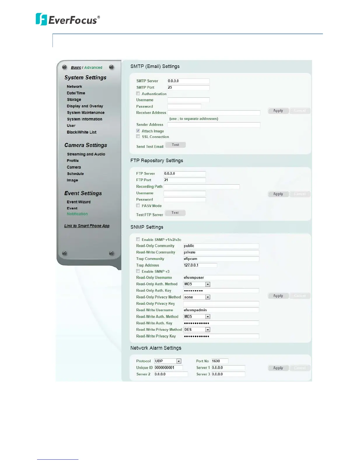
Task: Cancel the SMTP settings changes
Action: [300, 111]
